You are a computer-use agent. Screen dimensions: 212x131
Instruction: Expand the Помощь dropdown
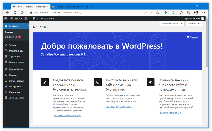coord(194,24)
